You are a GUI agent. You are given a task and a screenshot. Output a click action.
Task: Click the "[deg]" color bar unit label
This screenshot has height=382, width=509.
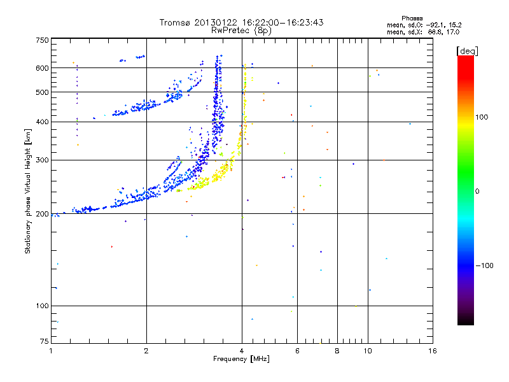[467, 51]
